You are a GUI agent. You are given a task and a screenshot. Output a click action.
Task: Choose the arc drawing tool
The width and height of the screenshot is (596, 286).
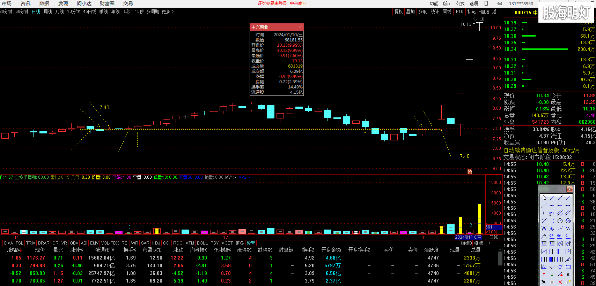tap(552, 221)
